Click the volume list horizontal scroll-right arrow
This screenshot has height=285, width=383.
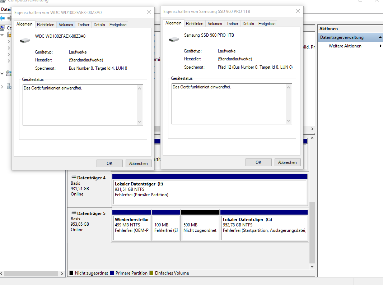[312, 129]
